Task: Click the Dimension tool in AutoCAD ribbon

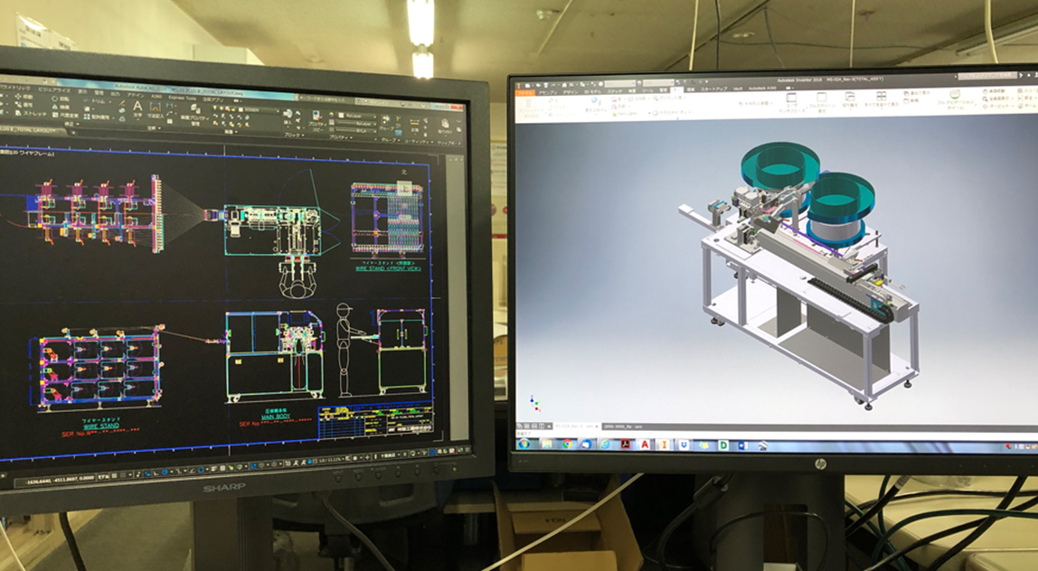Action: (156, 108)
